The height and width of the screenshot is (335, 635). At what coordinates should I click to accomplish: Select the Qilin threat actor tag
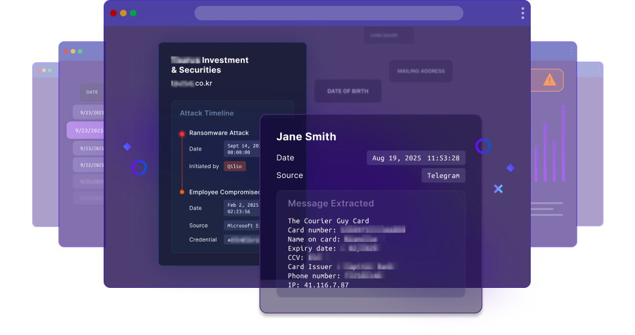(234, 166)
